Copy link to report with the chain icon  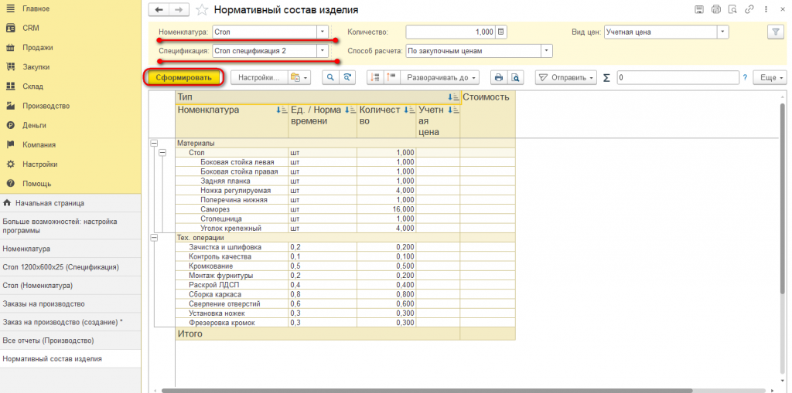pos(749,9)
